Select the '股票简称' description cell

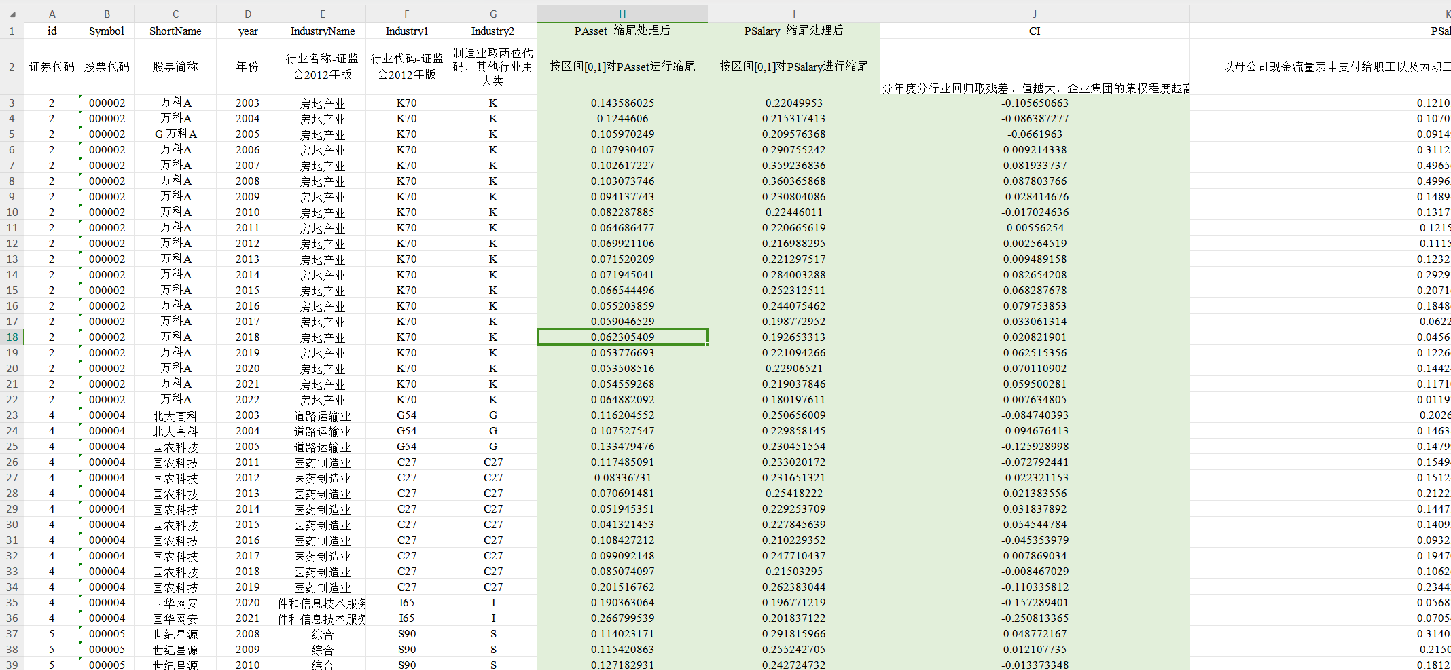click(x=175, y=67)
